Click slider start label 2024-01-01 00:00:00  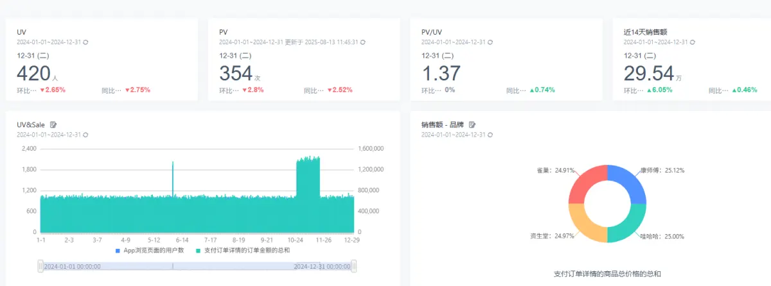coord(72,266)
